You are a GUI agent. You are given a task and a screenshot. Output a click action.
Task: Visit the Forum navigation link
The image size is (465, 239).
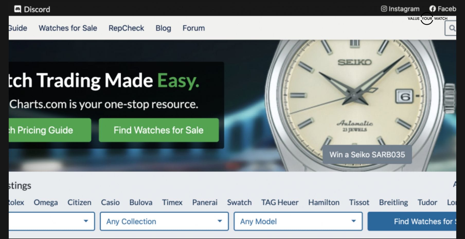[194, 28]
